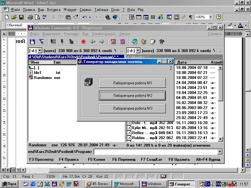Create new Word document icon
Screen dimensions: 251x188
tap(7, 17)
